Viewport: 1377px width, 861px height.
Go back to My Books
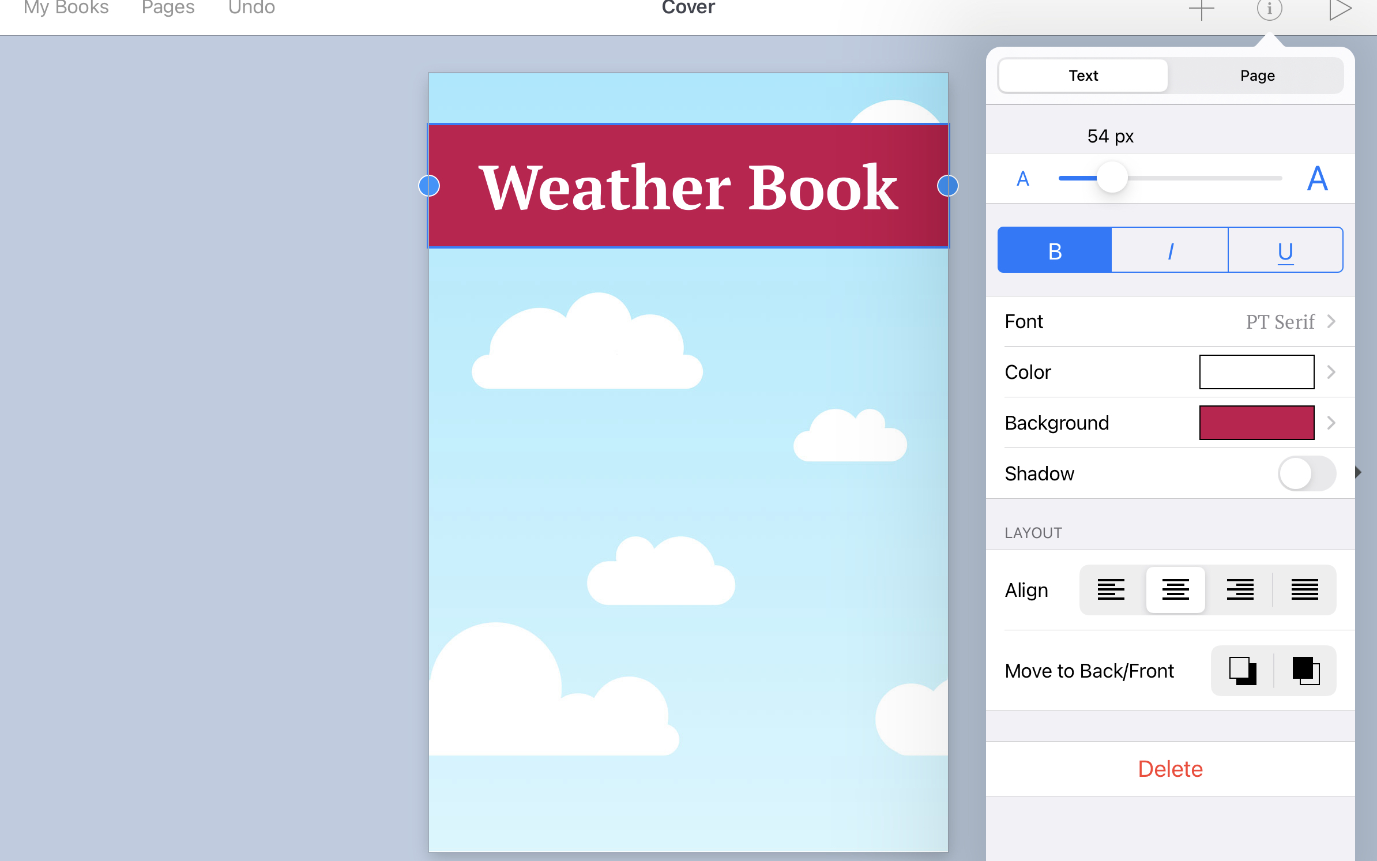point(66,8)
